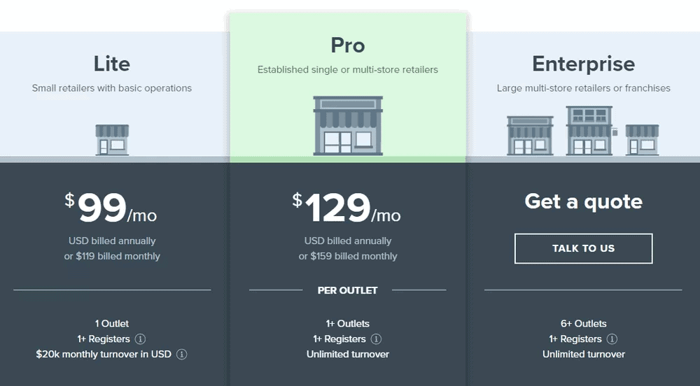Select the Enterprise plan heading
This screenshot has height=386, width=700.
584,64
